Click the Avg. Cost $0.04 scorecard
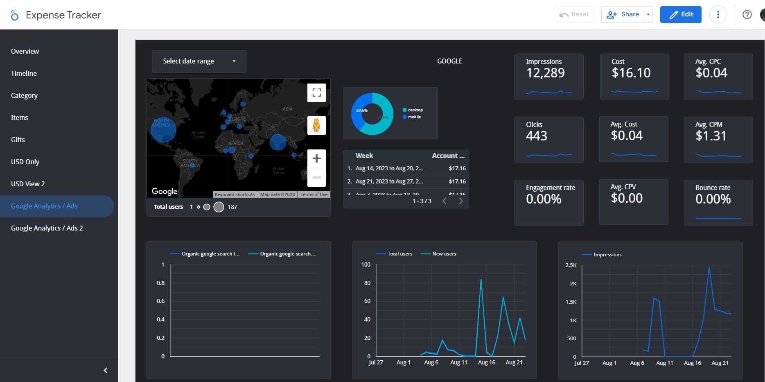This screenshot has height=382, width=765. 634,139
